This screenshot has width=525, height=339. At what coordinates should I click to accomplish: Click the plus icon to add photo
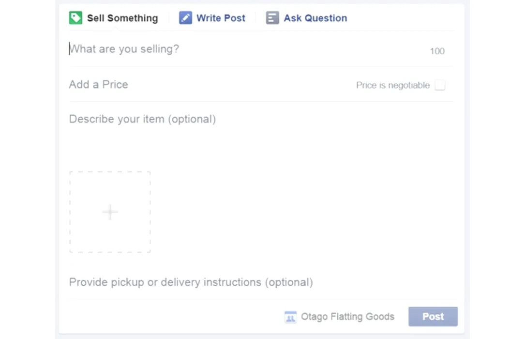tap(110, 212)
